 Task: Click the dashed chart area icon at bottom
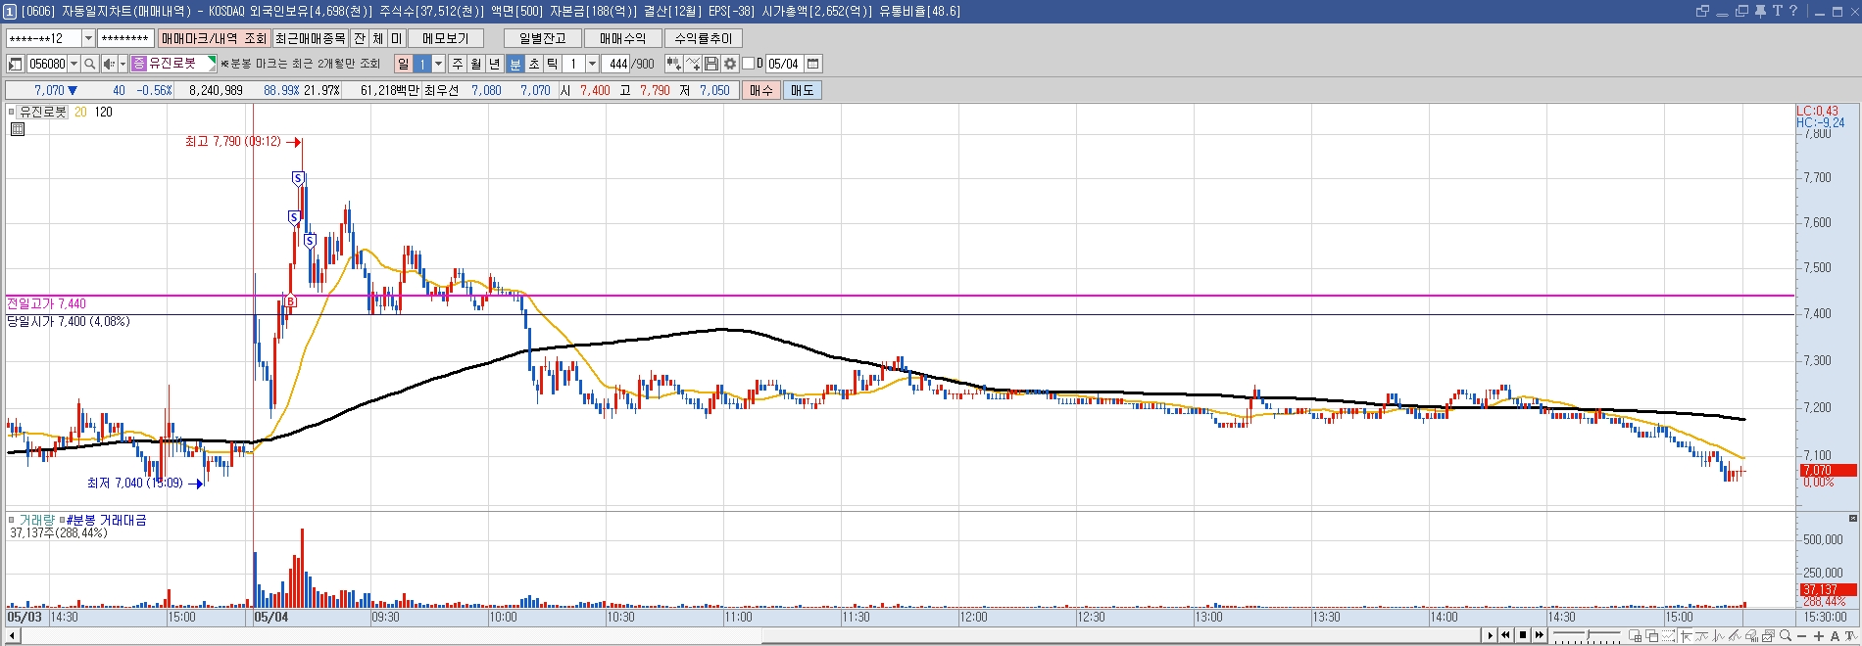point(1668,636)
